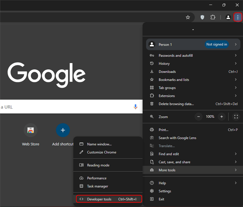Open Task manager from the submenu

pyautogui.click(x=98, y=186)
